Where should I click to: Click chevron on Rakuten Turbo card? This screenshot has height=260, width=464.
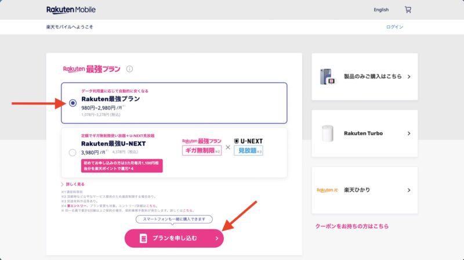coord(409,133)
